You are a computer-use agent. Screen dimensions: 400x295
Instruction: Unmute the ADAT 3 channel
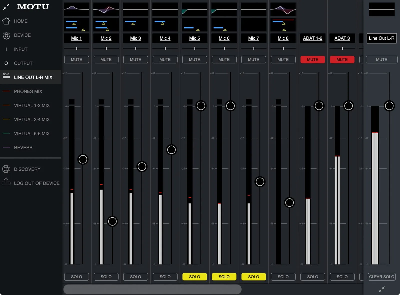342,59
